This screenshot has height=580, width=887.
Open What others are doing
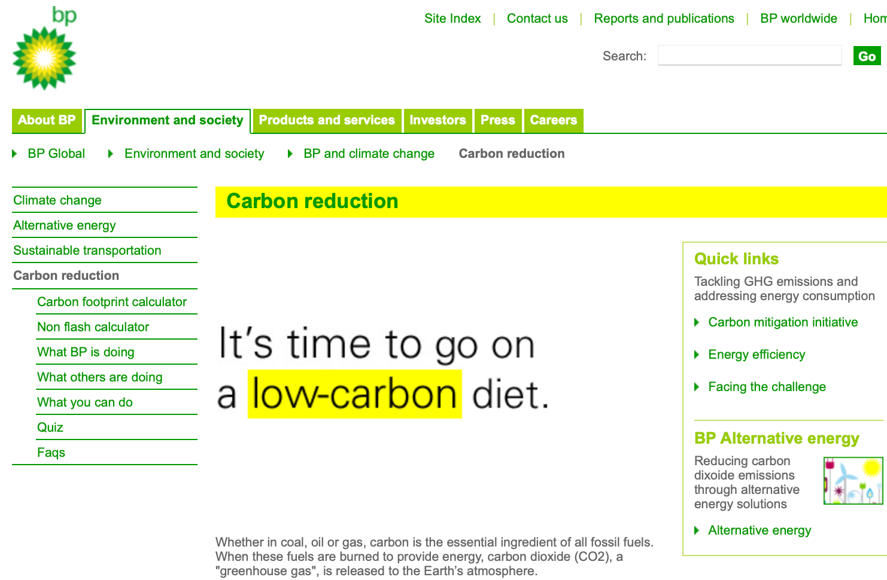(x=100, y=377)
